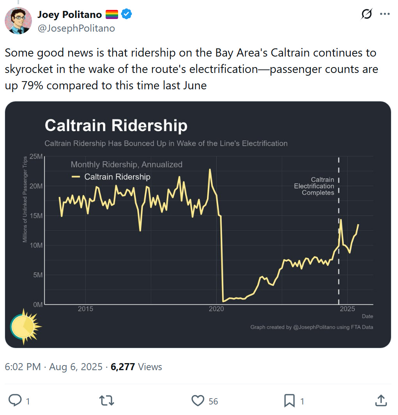Like the post with the heart icon
This screenshot has width=398, height=415.
point(198,401)
